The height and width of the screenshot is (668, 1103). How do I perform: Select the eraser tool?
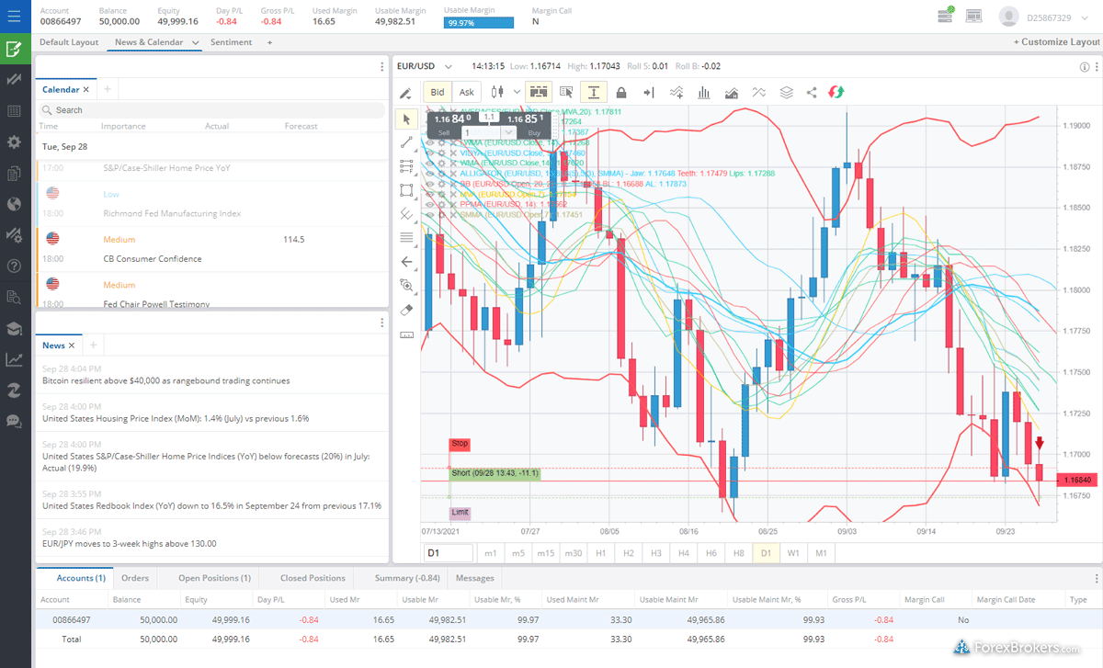(406, 310)
